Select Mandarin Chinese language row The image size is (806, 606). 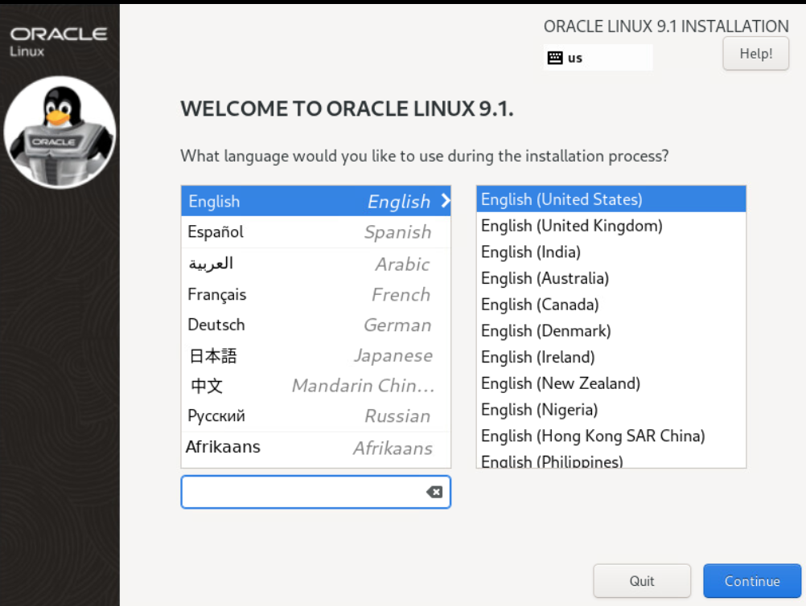(315, 387)
